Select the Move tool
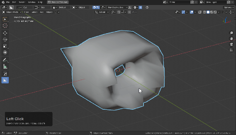Viewport: 236px width, 135px height. point(5,33)
